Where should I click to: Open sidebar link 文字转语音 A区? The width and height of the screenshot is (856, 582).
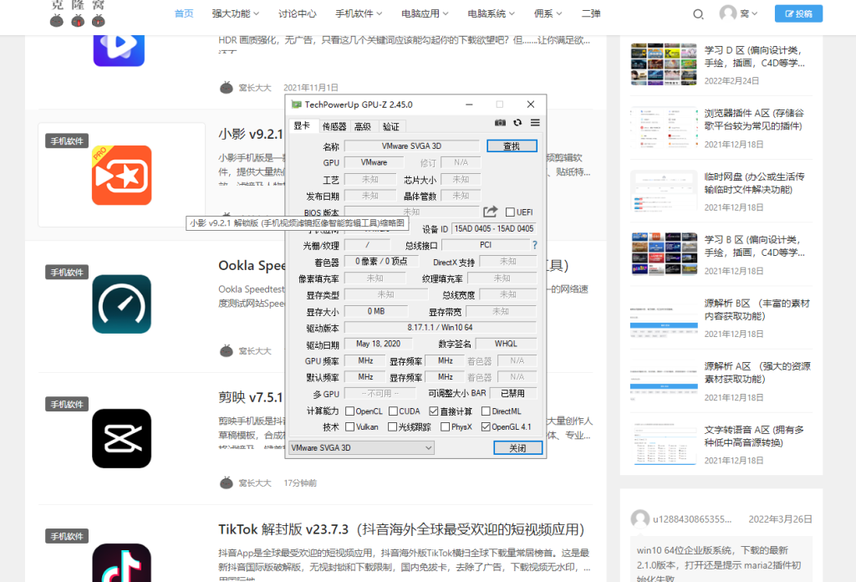(x=753, y=436)
